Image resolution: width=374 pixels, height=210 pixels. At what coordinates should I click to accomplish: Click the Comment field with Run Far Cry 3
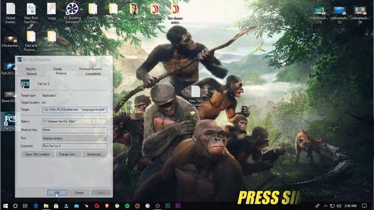[x=75, y=146]
